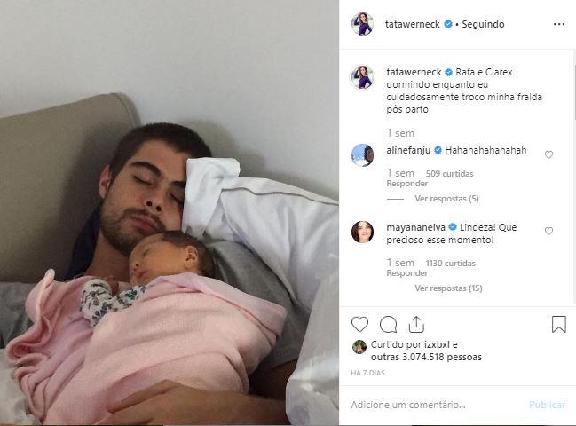Open tatawerneck username in the header
This screenshot has width=576, height=426.
[412, 24]
